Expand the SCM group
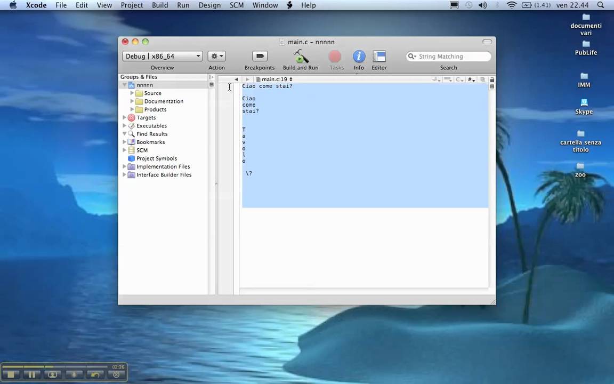614x384 pixels. [125, 150]
